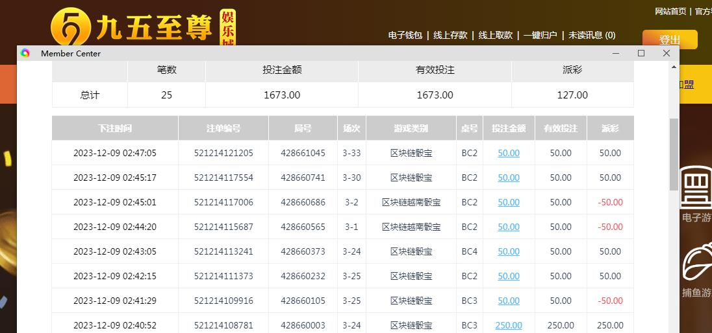
Task: Click the 游戏类别 column header
Action: pyautogui.click(x=411, y=128)
